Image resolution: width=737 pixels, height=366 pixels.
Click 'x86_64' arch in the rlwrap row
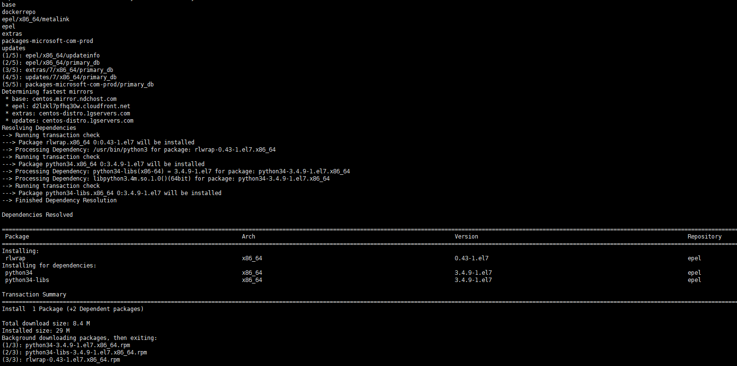tap(252, 258)
